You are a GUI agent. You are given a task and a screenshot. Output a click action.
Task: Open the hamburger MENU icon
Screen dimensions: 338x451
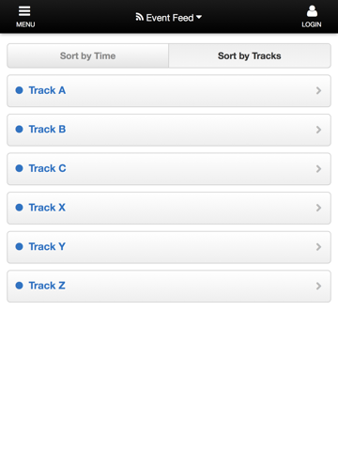(x=24, y=11)
